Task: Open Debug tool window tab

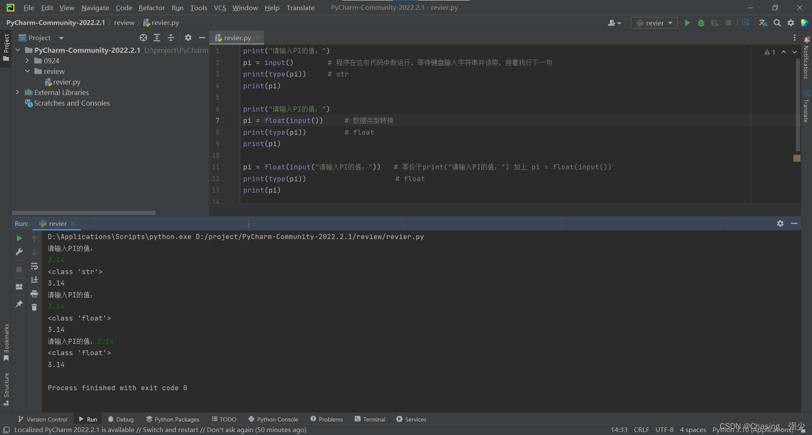Action: click(x=121, y=419)
